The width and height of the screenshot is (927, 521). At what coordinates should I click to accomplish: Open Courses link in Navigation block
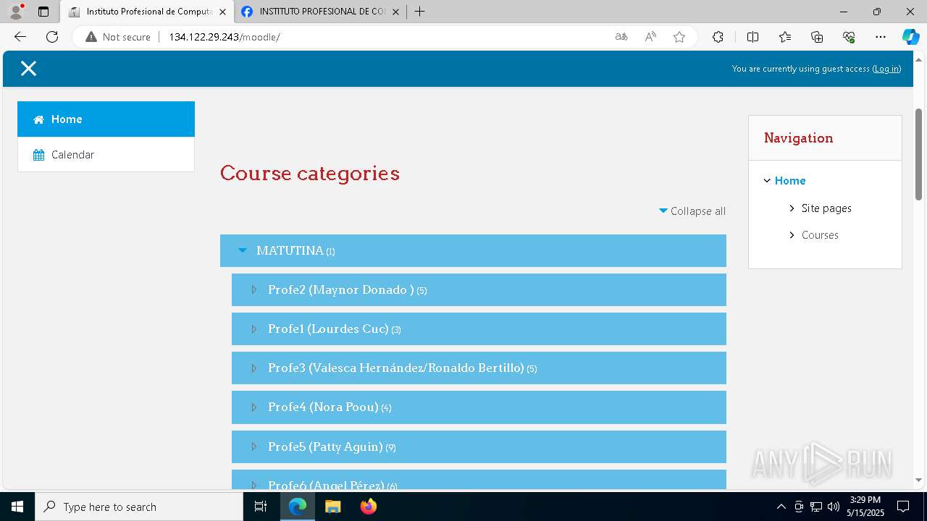(820, 235)
